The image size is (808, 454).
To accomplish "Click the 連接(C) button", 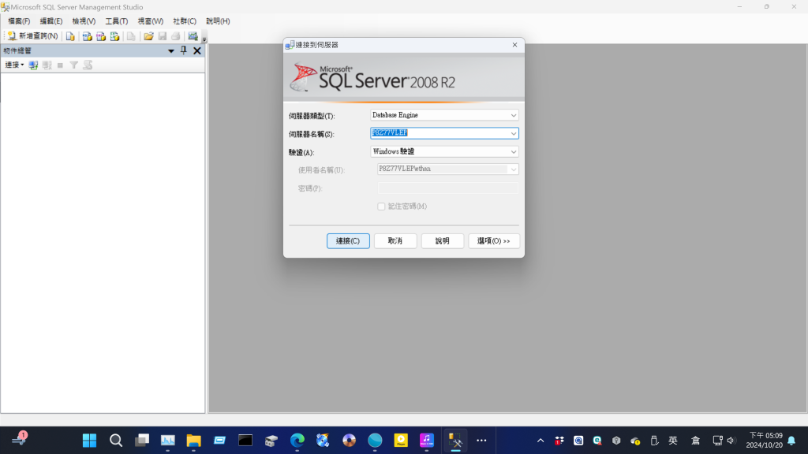I will (348, 241).
